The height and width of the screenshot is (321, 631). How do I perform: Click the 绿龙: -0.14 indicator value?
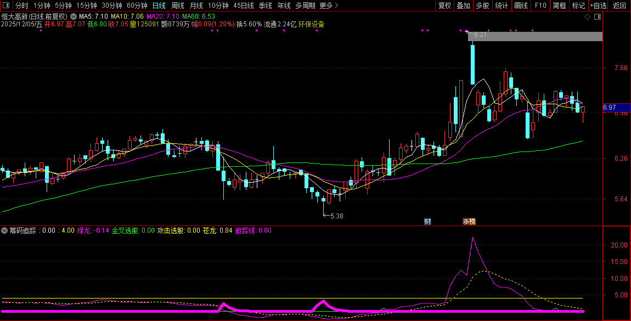pos(93,230)
